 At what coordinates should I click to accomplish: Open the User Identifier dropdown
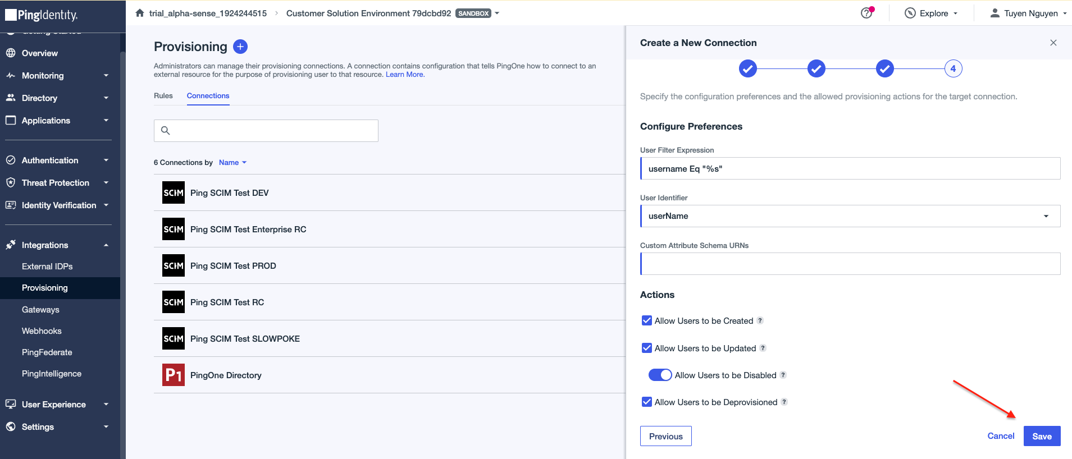pyautogui.click(x=850, y=216)
